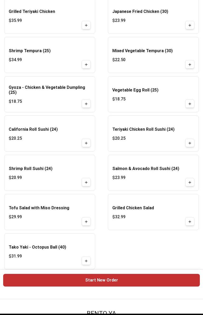
Task: Click the Grilled Chicken Salad item name
Action: click(133, 208)
